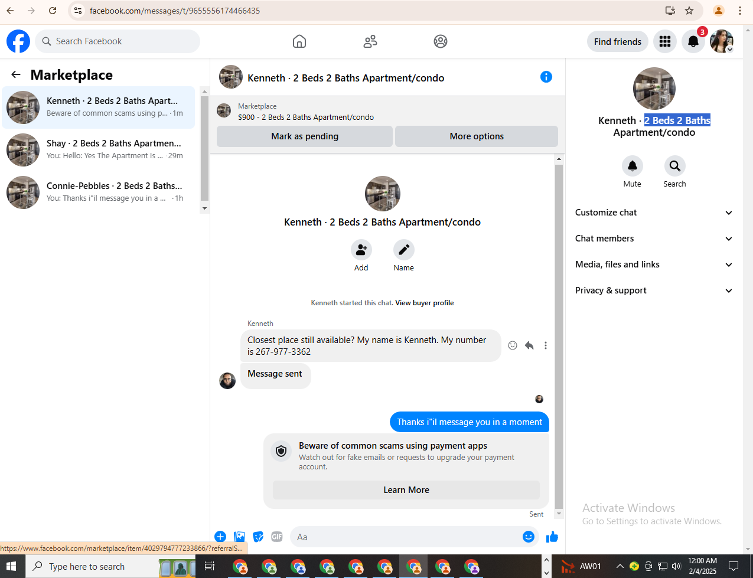Open the Facebook home logo
Viewport: 753px width, 578px height.
(18, 41)
